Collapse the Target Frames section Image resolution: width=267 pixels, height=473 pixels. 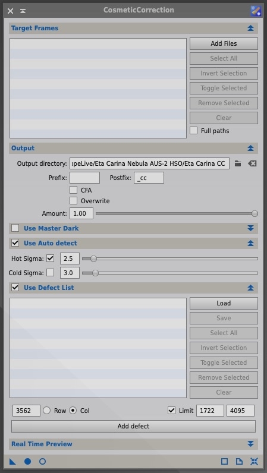[x=250, y=29]
